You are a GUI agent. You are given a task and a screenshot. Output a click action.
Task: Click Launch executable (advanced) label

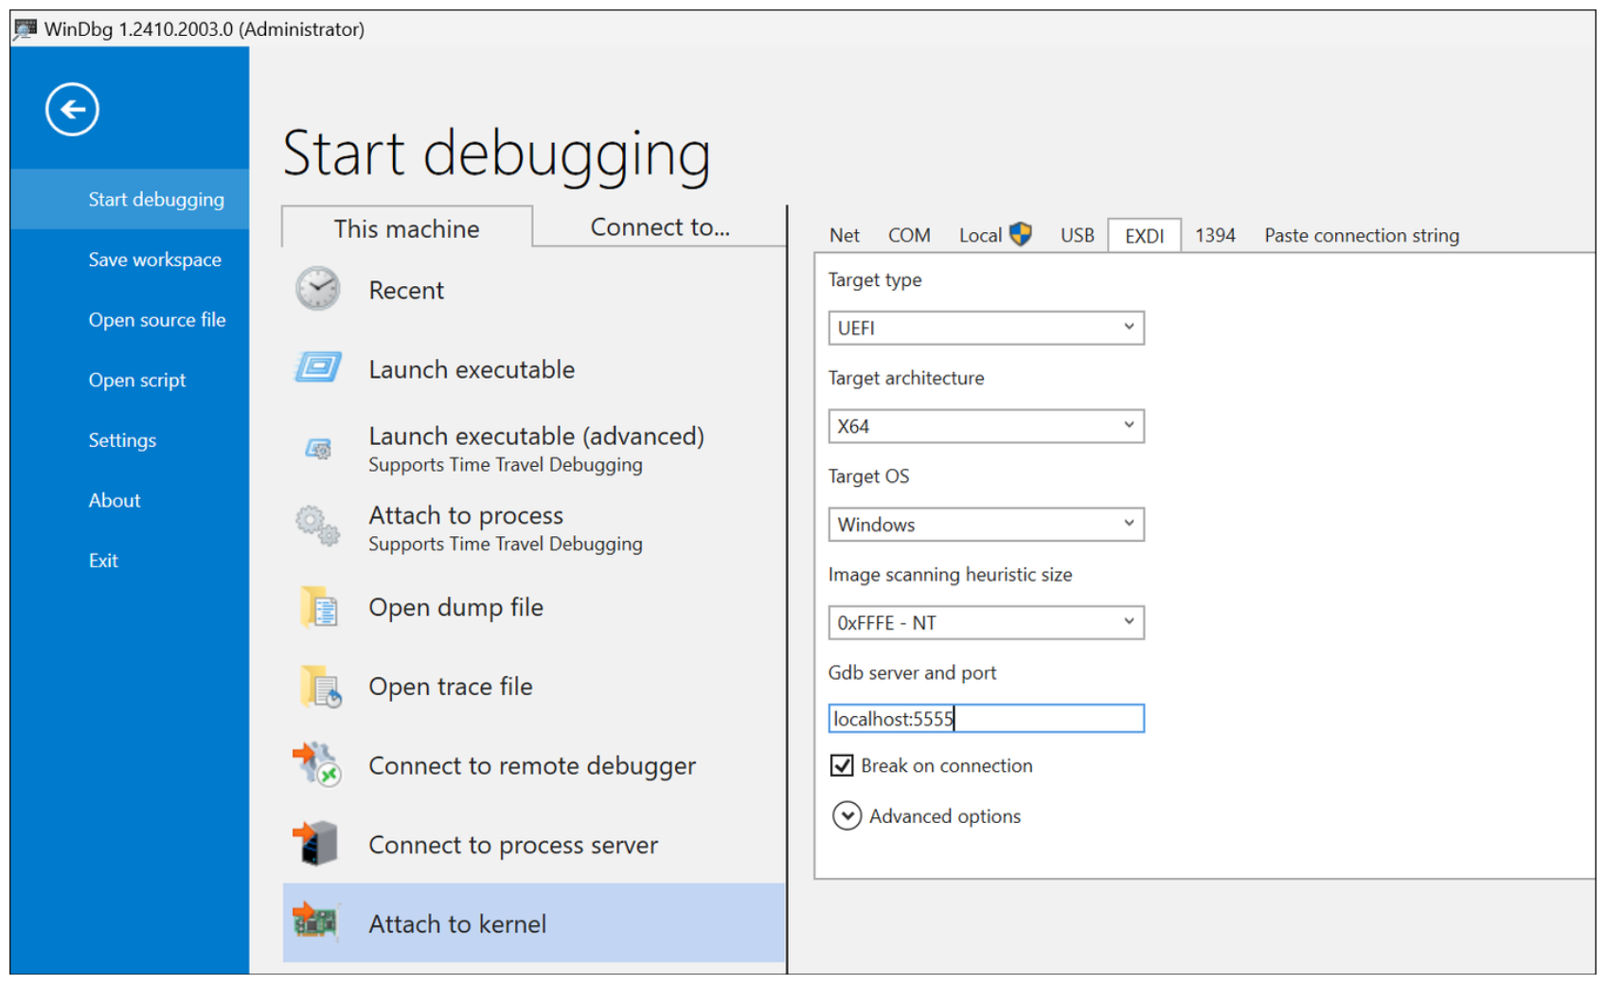click(x=536, y=436)
